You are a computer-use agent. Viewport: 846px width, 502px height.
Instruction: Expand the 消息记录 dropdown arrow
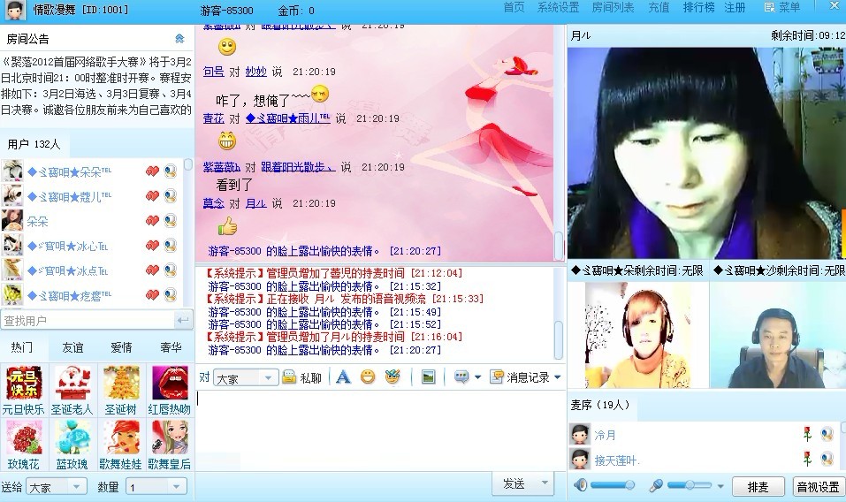coord(558,376)
